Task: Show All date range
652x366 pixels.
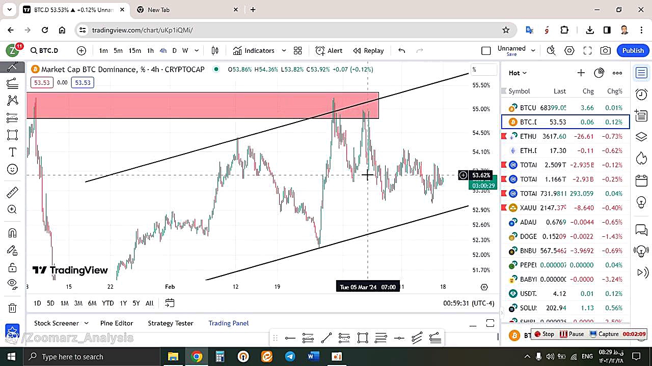Action: click(x=149, y=303)
